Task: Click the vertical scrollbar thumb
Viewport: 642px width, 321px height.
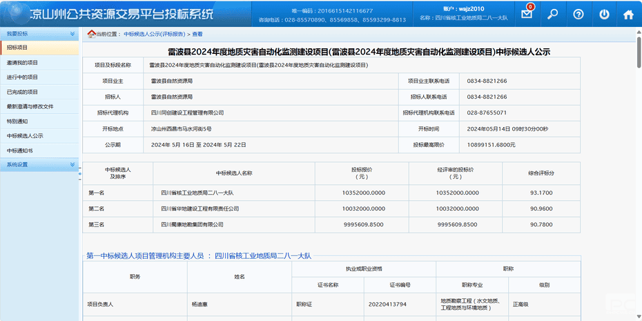Action: [638, 52]
